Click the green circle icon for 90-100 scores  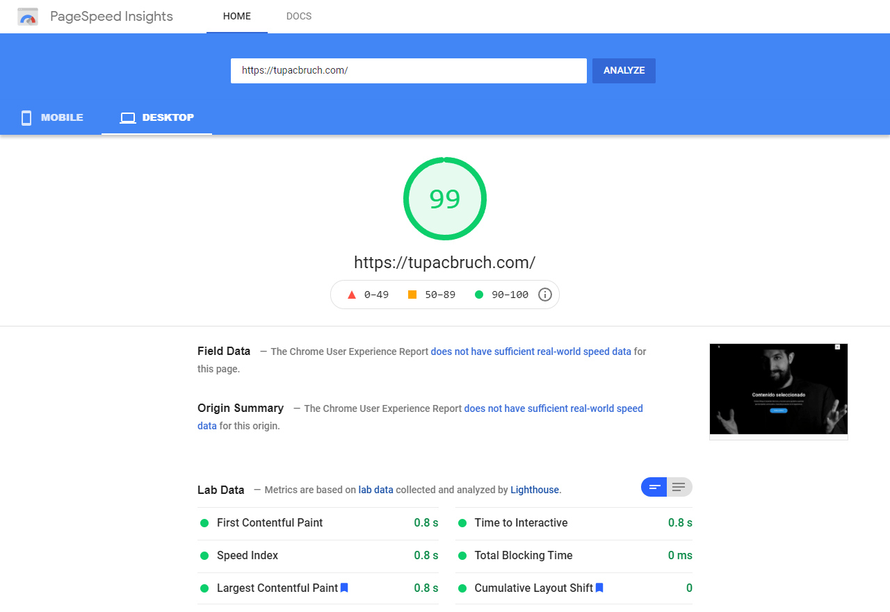click(x=478, y=294)
